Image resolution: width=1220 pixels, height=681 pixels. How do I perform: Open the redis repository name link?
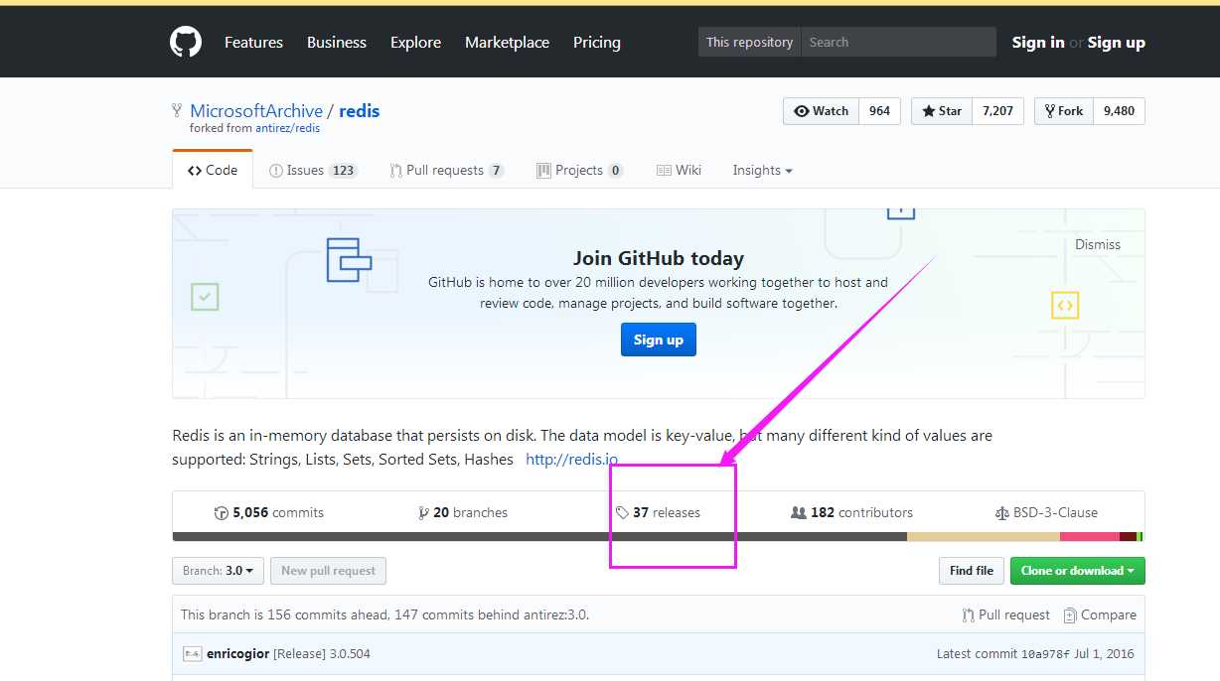click(x=360, y=110)
